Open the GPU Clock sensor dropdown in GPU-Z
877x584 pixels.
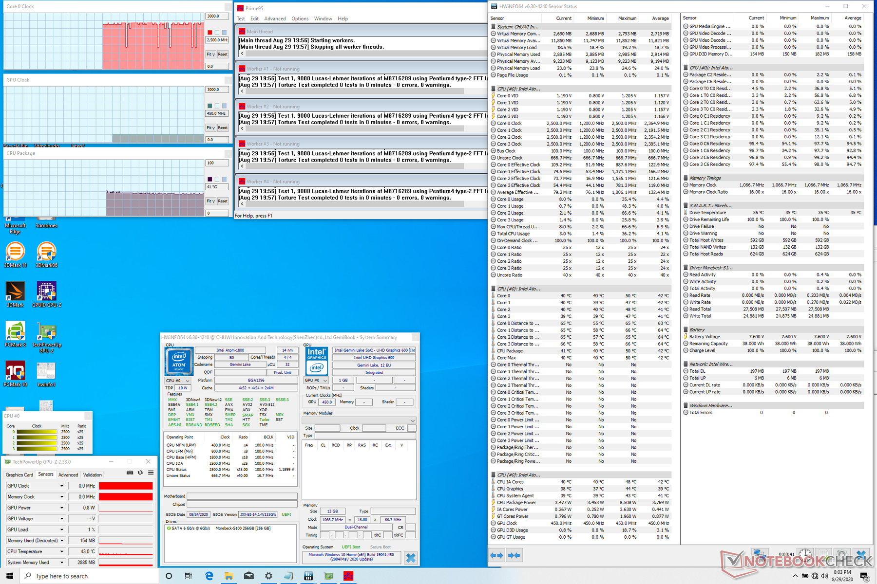click(x=62, y=486)
